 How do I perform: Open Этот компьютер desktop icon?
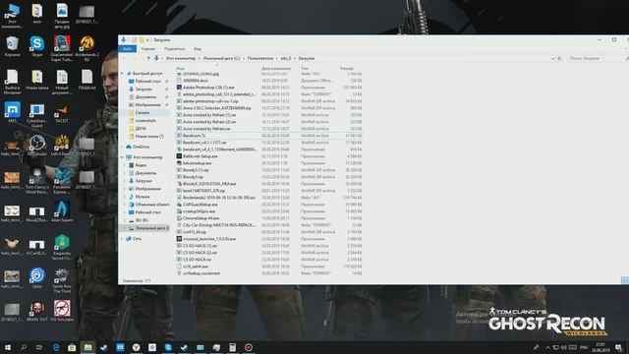[x=12, y=16]
